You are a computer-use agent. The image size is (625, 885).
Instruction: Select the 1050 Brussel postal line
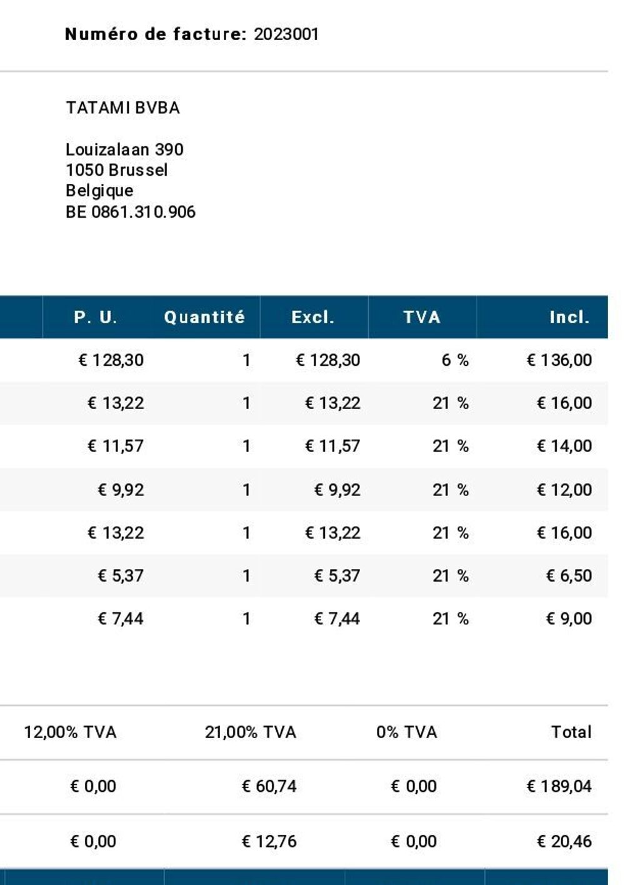(x=117, y=170)
